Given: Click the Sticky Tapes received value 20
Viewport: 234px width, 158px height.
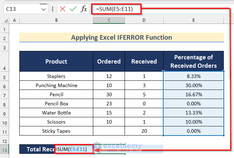Looking at the screenshot, I should (x=144, y=131).
